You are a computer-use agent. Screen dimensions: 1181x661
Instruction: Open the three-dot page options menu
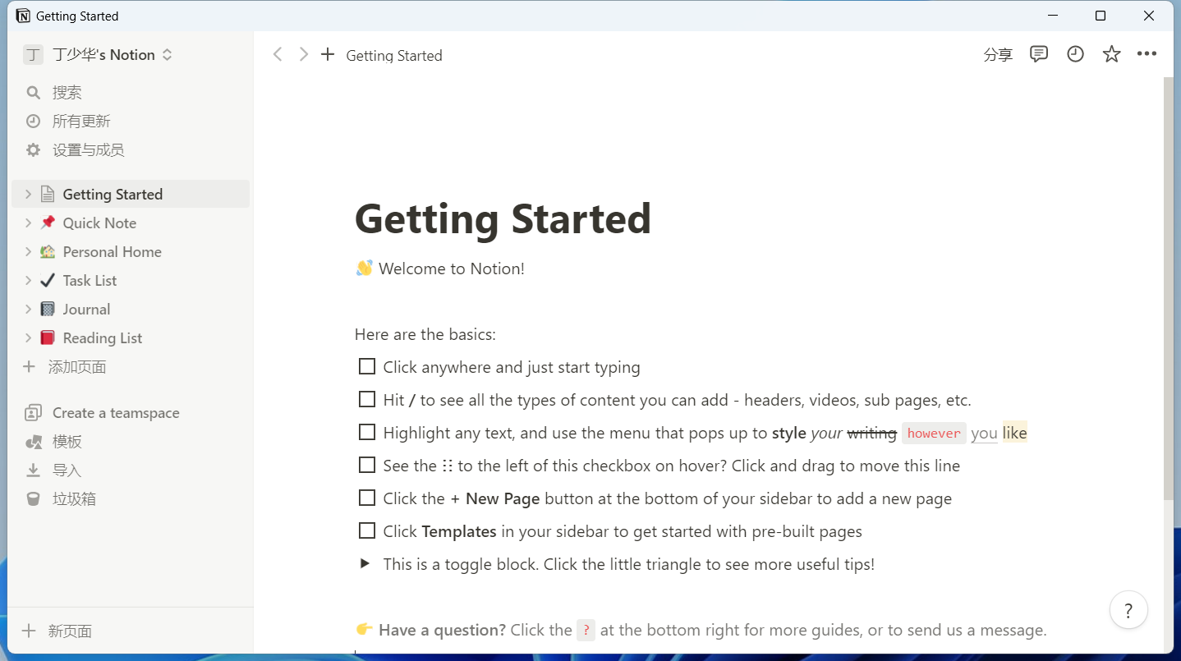[1147, 54]
